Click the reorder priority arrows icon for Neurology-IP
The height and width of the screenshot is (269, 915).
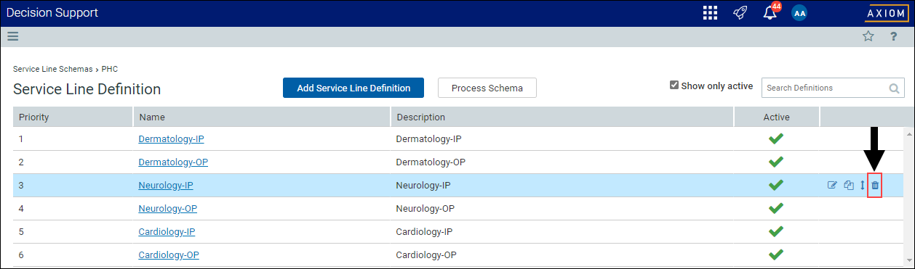(863, 185)
